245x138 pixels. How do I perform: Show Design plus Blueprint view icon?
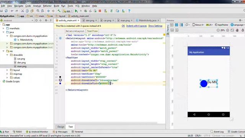point(181,25)
